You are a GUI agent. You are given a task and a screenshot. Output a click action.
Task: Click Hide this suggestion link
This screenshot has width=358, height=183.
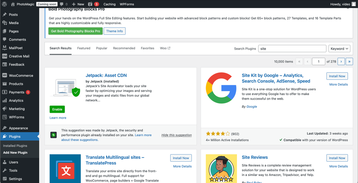pyautogui.click(x=177, y=135)
